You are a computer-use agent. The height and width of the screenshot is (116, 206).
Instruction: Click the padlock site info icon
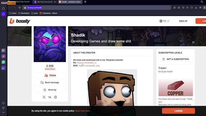click(25, 8)
